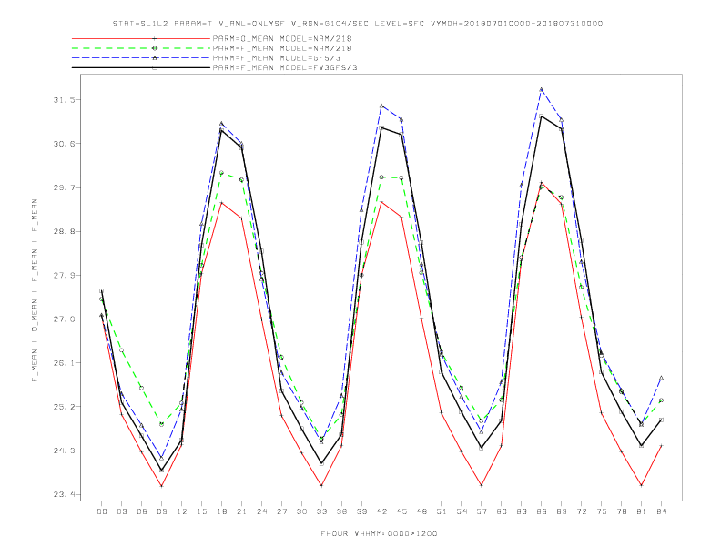Image resolution: width=721 pixels, height=557 pixels.
Task: Click the y-axis tick label 31.5
Action: [x=63, y=100]
